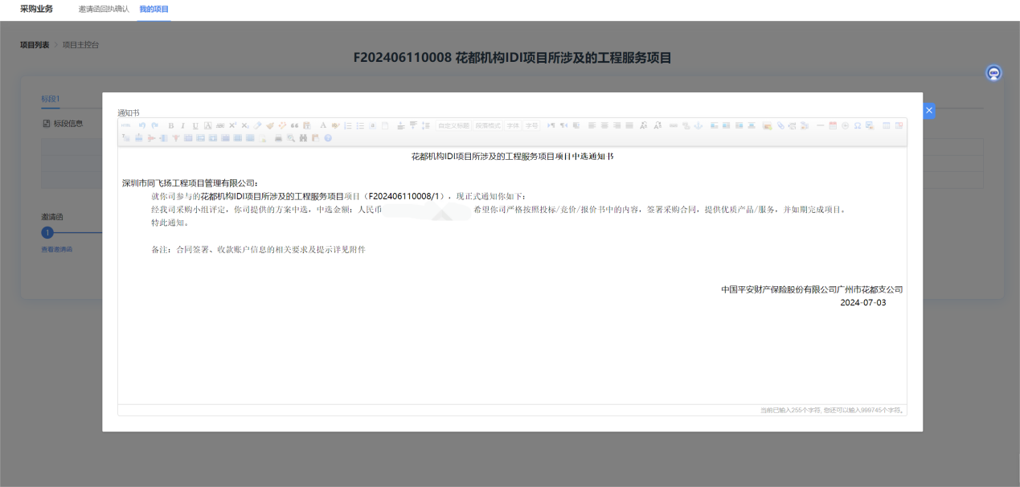
Task: Open the 自定义标题 dropdown
Action: click(x=453, y=125)
